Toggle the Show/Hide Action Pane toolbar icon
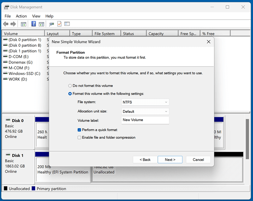 coord(42,24)
